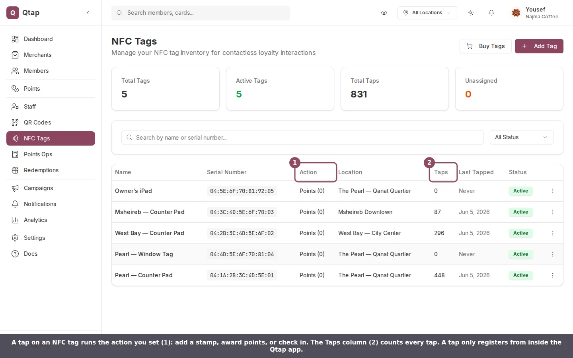Click serial number 04:2B:3C:4D:5E:6F:02
Image resolution: width=573 pixels, height=358 pixels.
[x=242, y=233]
